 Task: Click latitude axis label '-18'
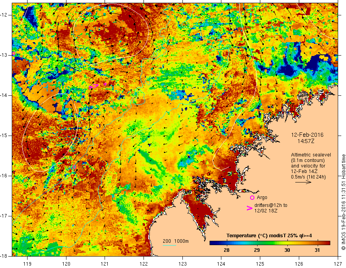tap(4, 256)
